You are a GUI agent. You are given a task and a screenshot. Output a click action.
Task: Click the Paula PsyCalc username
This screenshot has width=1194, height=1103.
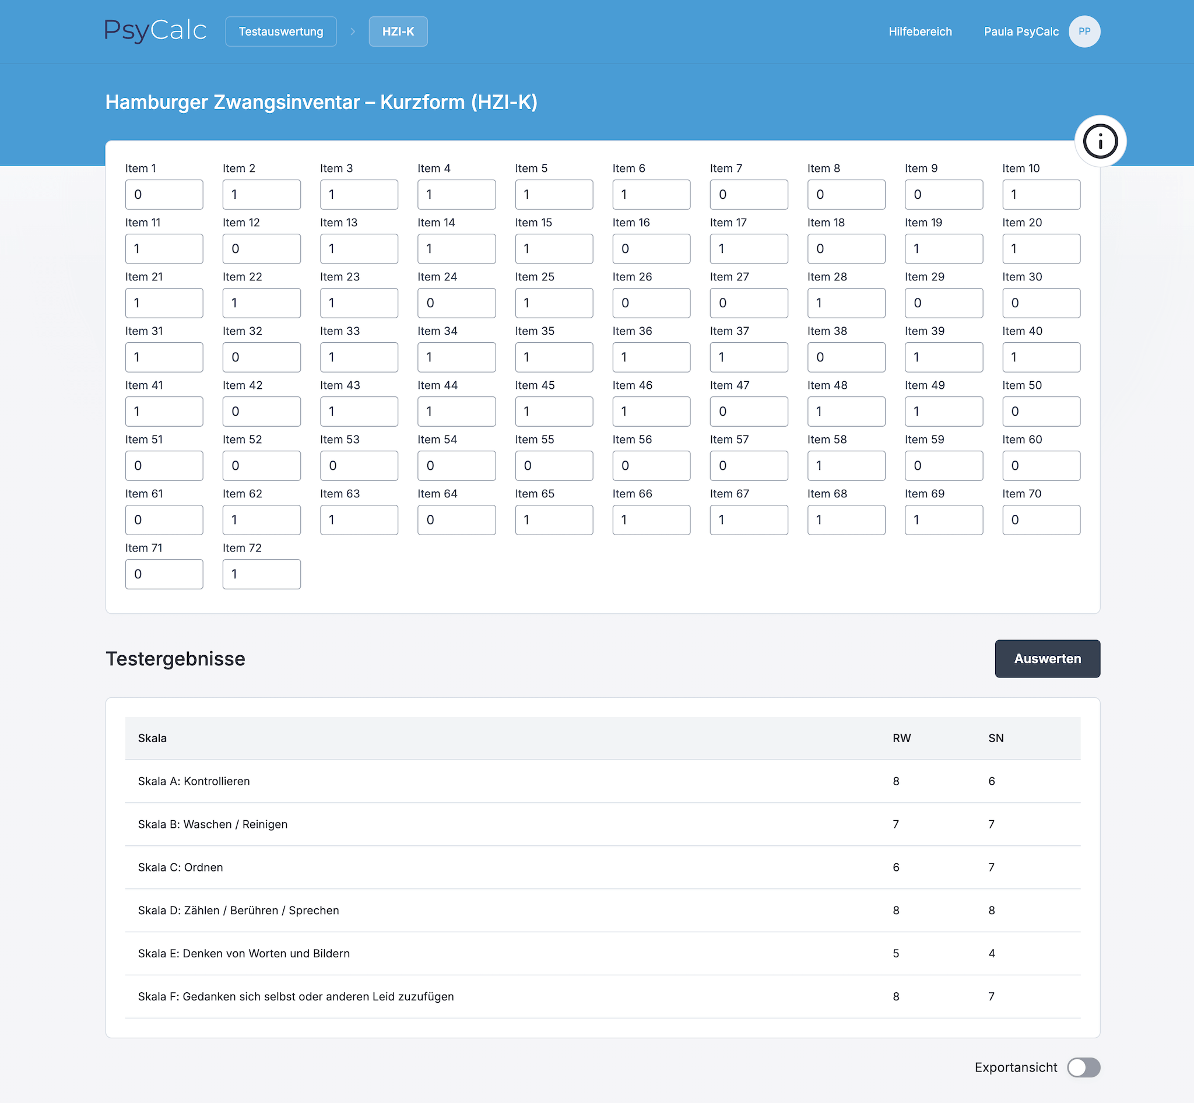1020,31
